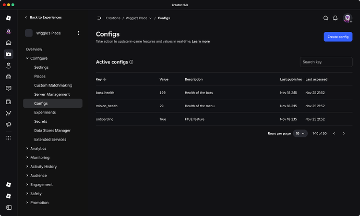The image size is (360, 216).
Task: Open the three-dot menu for Wiggle's Place
Action: pos(79,33)
